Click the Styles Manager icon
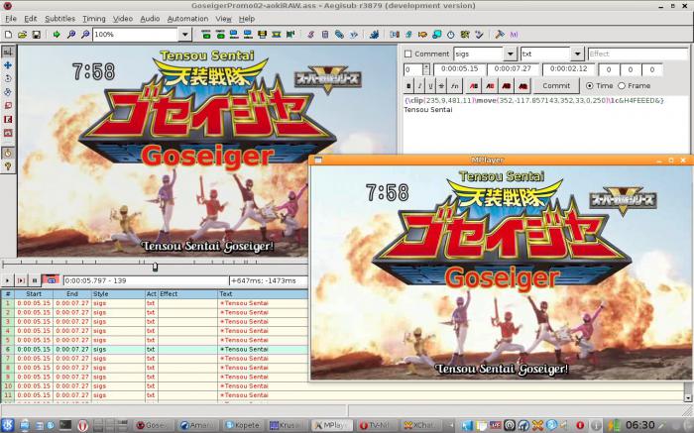This screenshot has height=433, width=694. 310,34
